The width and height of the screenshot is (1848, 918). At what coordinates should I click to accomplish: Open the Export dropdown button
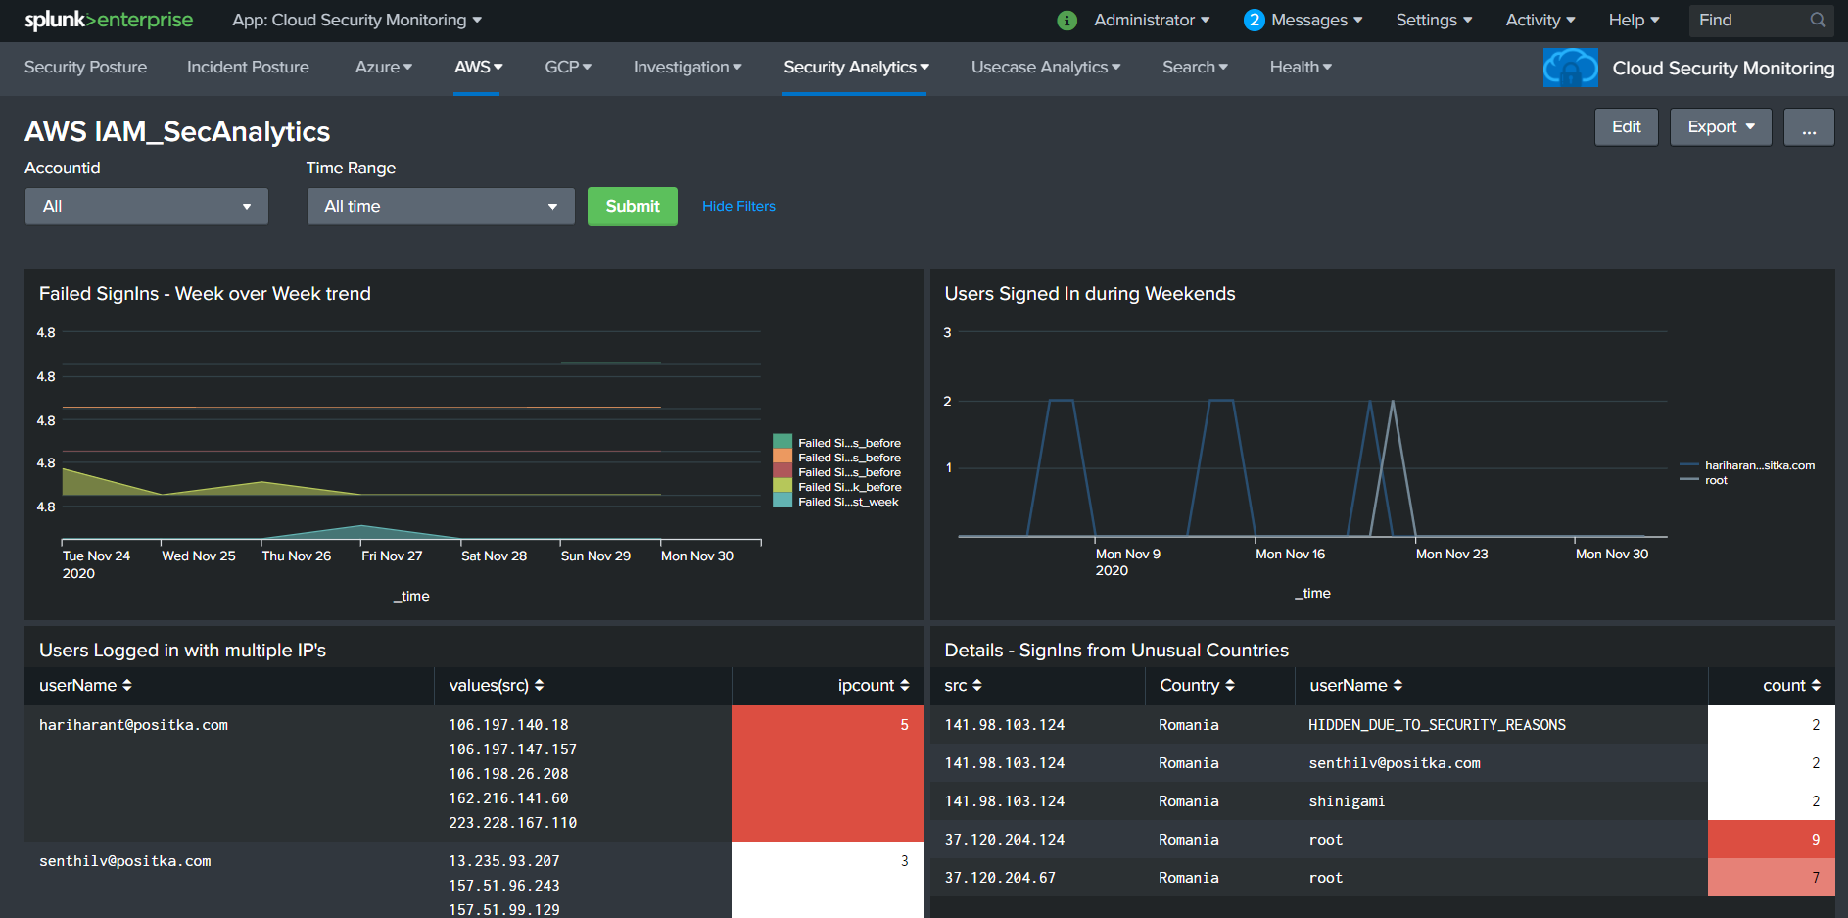1721,126
